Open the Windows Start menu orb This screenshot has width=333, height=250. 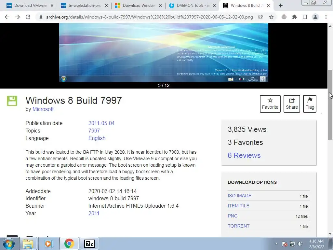[x=8, y=243]
